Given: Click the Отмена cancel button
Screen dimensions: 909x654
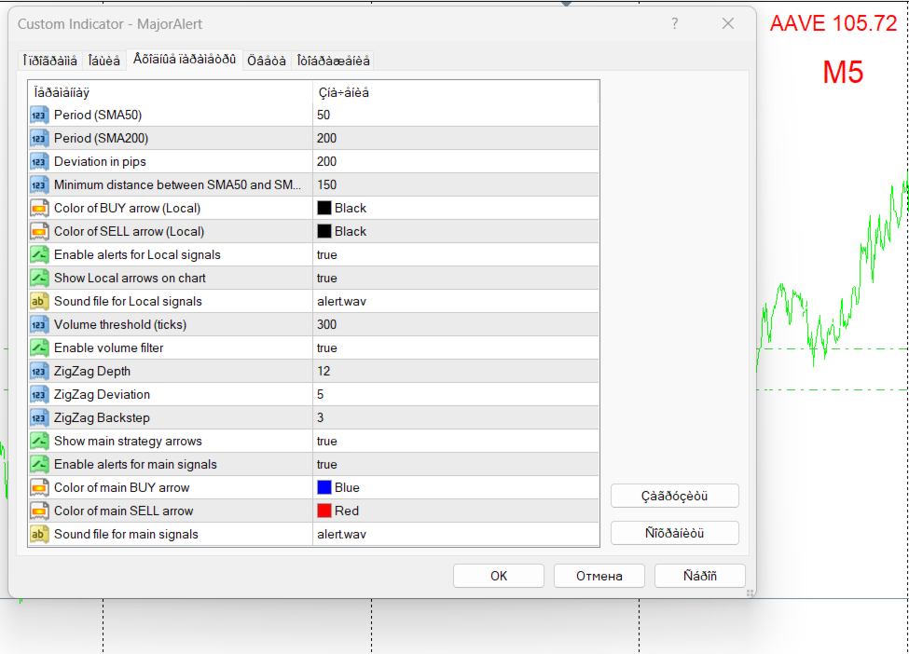Looking at the screenshot, I should click(599, 576).
